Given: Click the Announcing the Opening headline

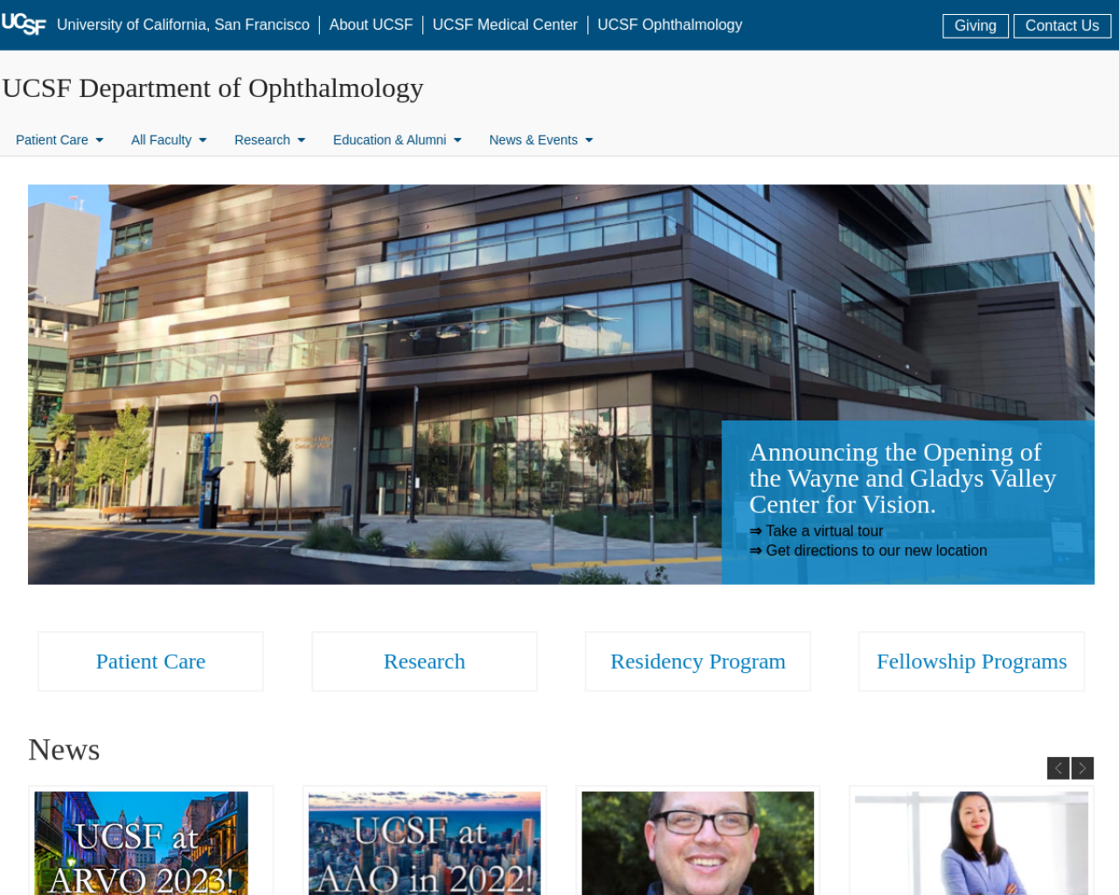Looking at the screenshot, I should (902, 478).
